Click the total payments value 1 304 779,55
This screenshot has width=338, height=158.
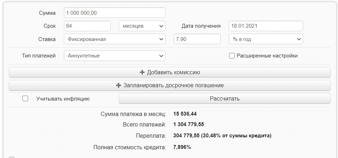189,124
